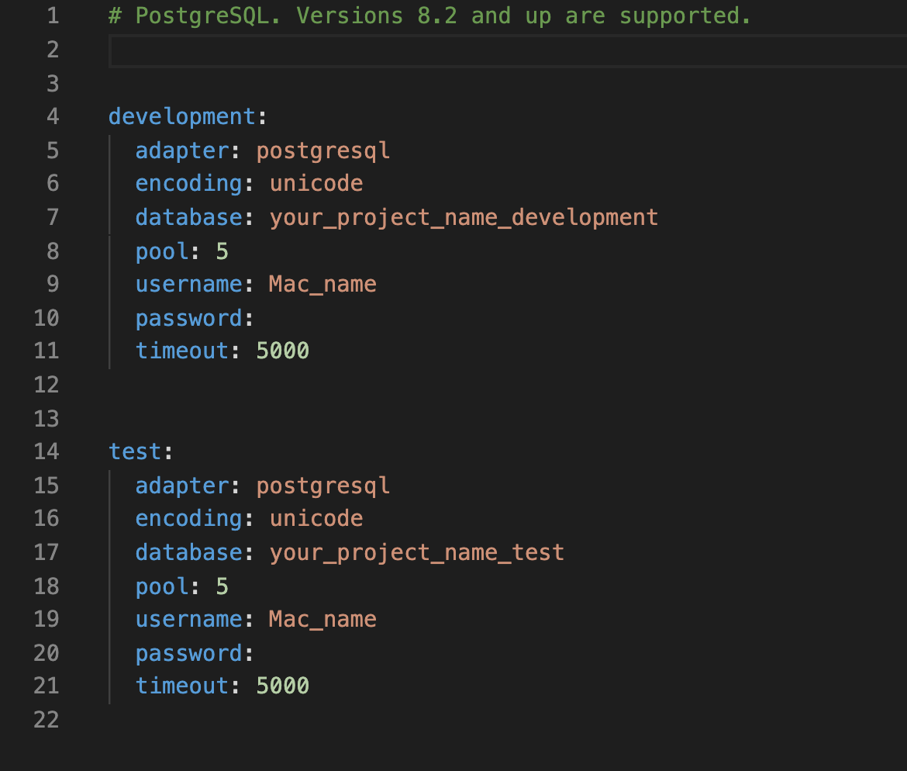This screenshot has height=771, width=907.
Task: Click 'Mac_name' username value on line 19
Action: point(322,620)
